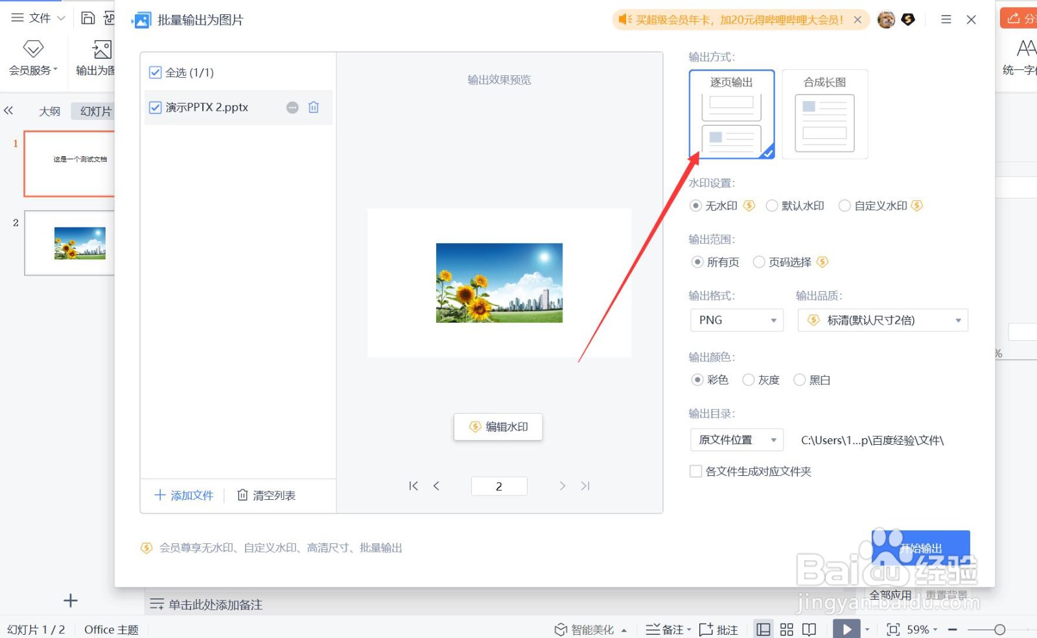This screenshot has height=638, width=1037.
Task: Click the save icon in toolbar
Action: tap(88, 18)
